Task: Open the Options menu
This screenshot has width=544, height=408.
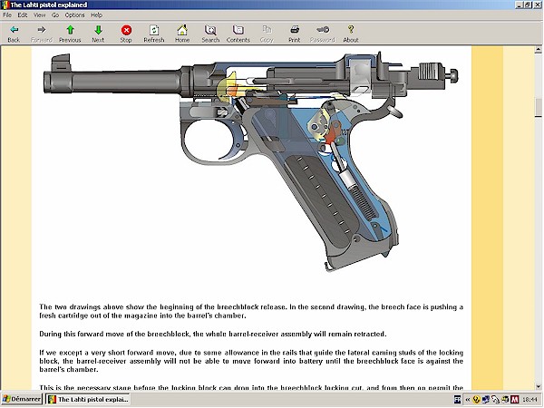Action: (74, 15)
